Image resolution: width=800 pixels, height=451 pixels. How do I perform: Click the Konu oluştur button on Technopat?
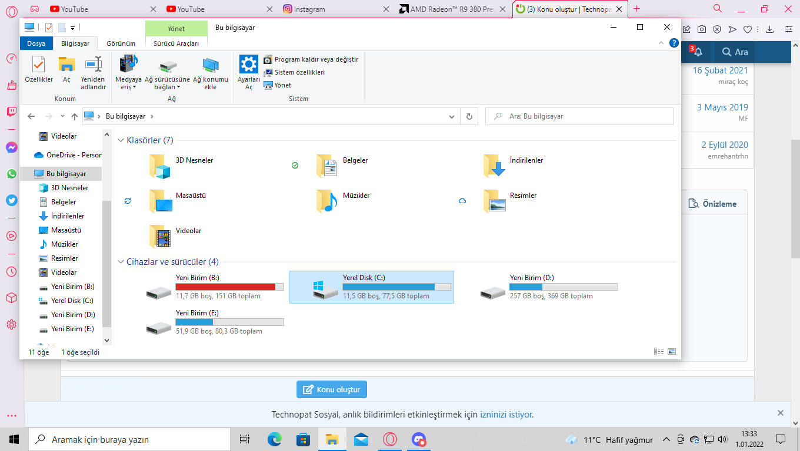(x=332, y=389)
